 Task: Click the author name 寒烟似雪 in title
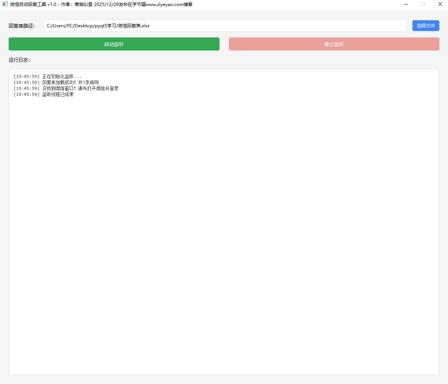pyautogui.click(x=83, y=4)
